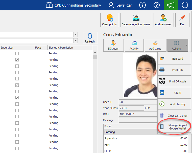The image size is (192, 153).
Task: Click the power logout icon
Action: click(x=185, y=5)
